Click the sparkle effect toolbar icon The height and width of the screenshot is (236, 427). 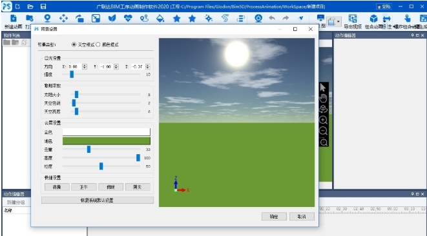[209, 18]
